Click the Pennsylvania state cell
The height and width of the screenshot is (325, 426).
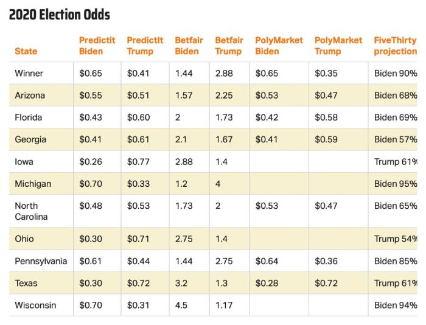(x=41, y=261)
